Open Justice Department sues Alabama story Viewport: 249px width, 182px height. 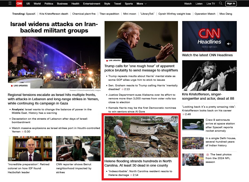[x=142, y=99]
